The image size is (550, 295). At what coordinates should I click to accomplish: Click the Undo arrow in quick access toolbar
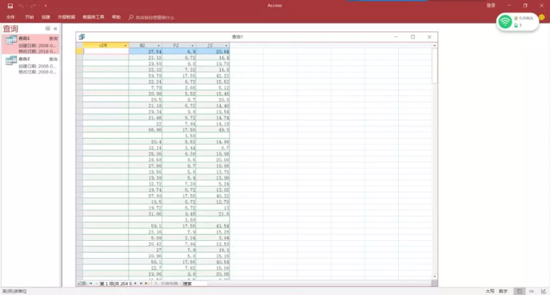click(x=21, y=6)
